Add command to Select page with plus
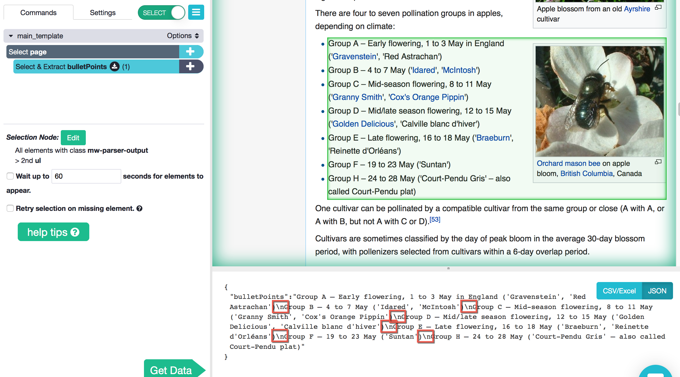The height and width of the screenshot is (377, 680). [x=191, y=52]
